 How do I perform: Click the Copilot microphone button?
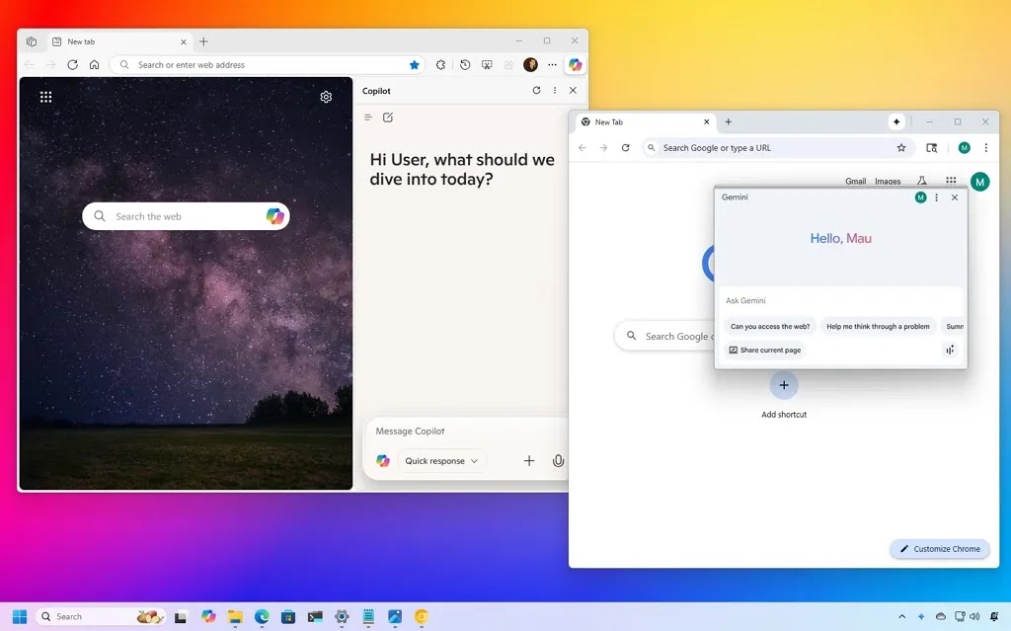pyautogui.click(x=559, y=461)
